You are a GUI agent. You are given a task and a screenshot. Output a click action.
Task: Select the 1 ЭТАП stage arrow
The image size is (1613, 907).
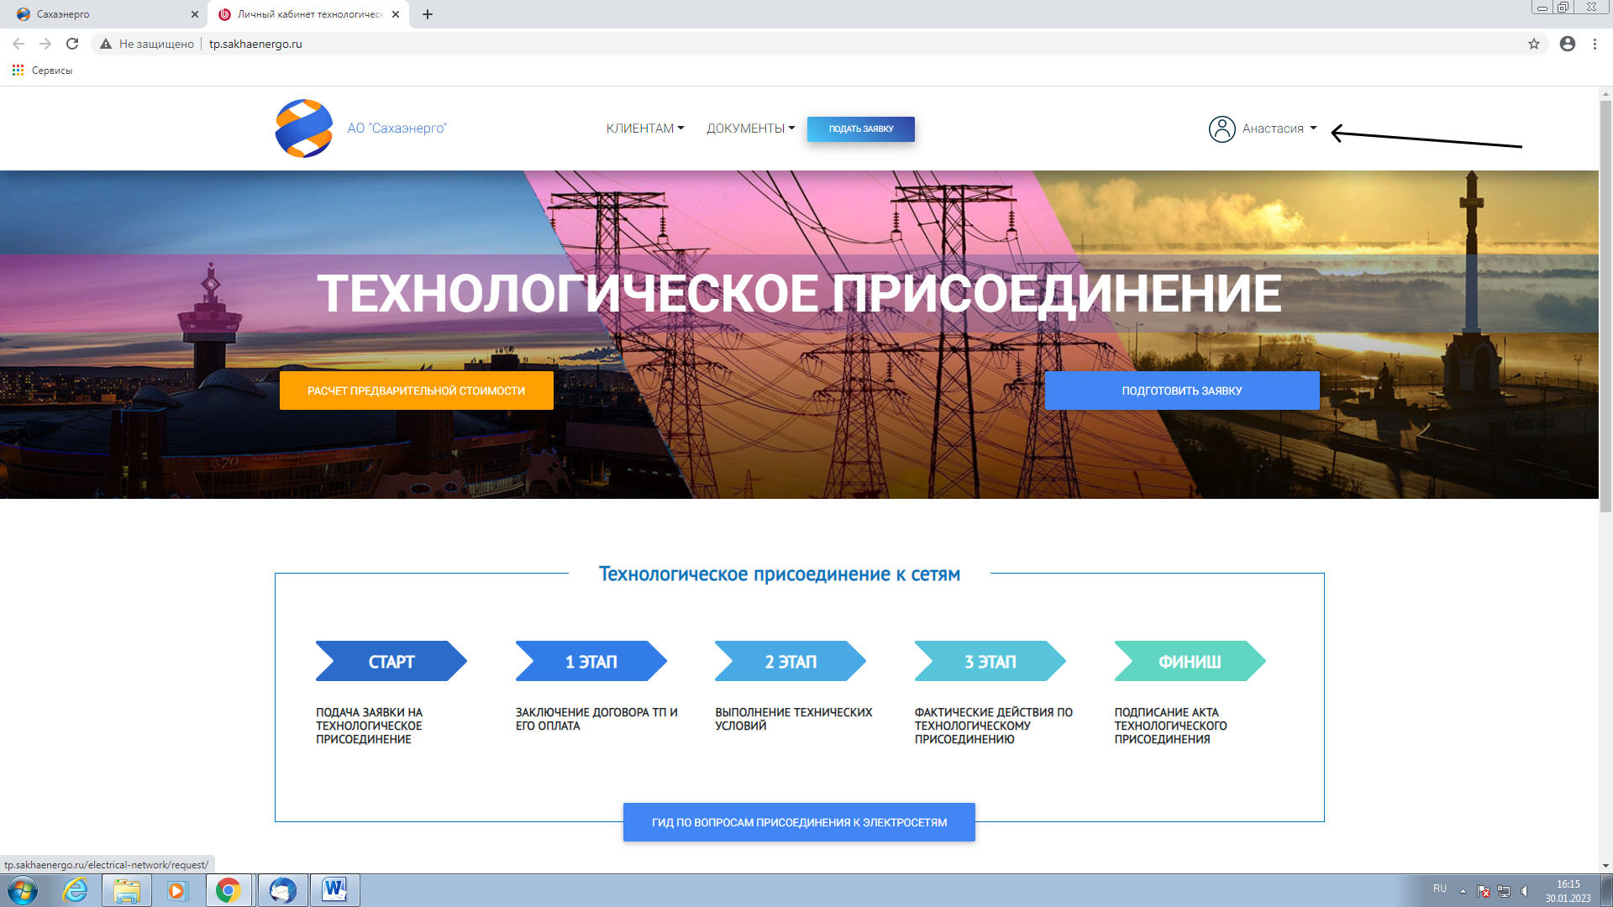coord(591,661)
